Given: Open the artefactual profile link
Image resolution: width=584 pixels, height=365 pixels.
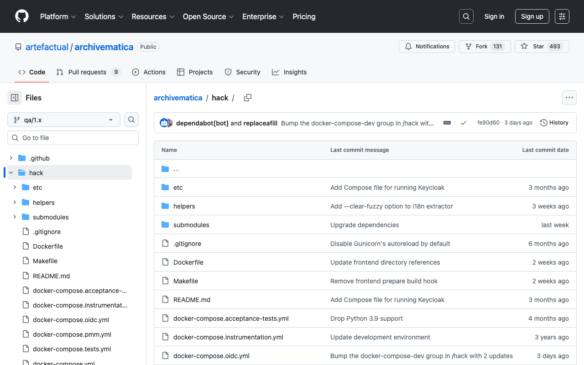Looking at the screenshot, I should [x=47, y=47].
